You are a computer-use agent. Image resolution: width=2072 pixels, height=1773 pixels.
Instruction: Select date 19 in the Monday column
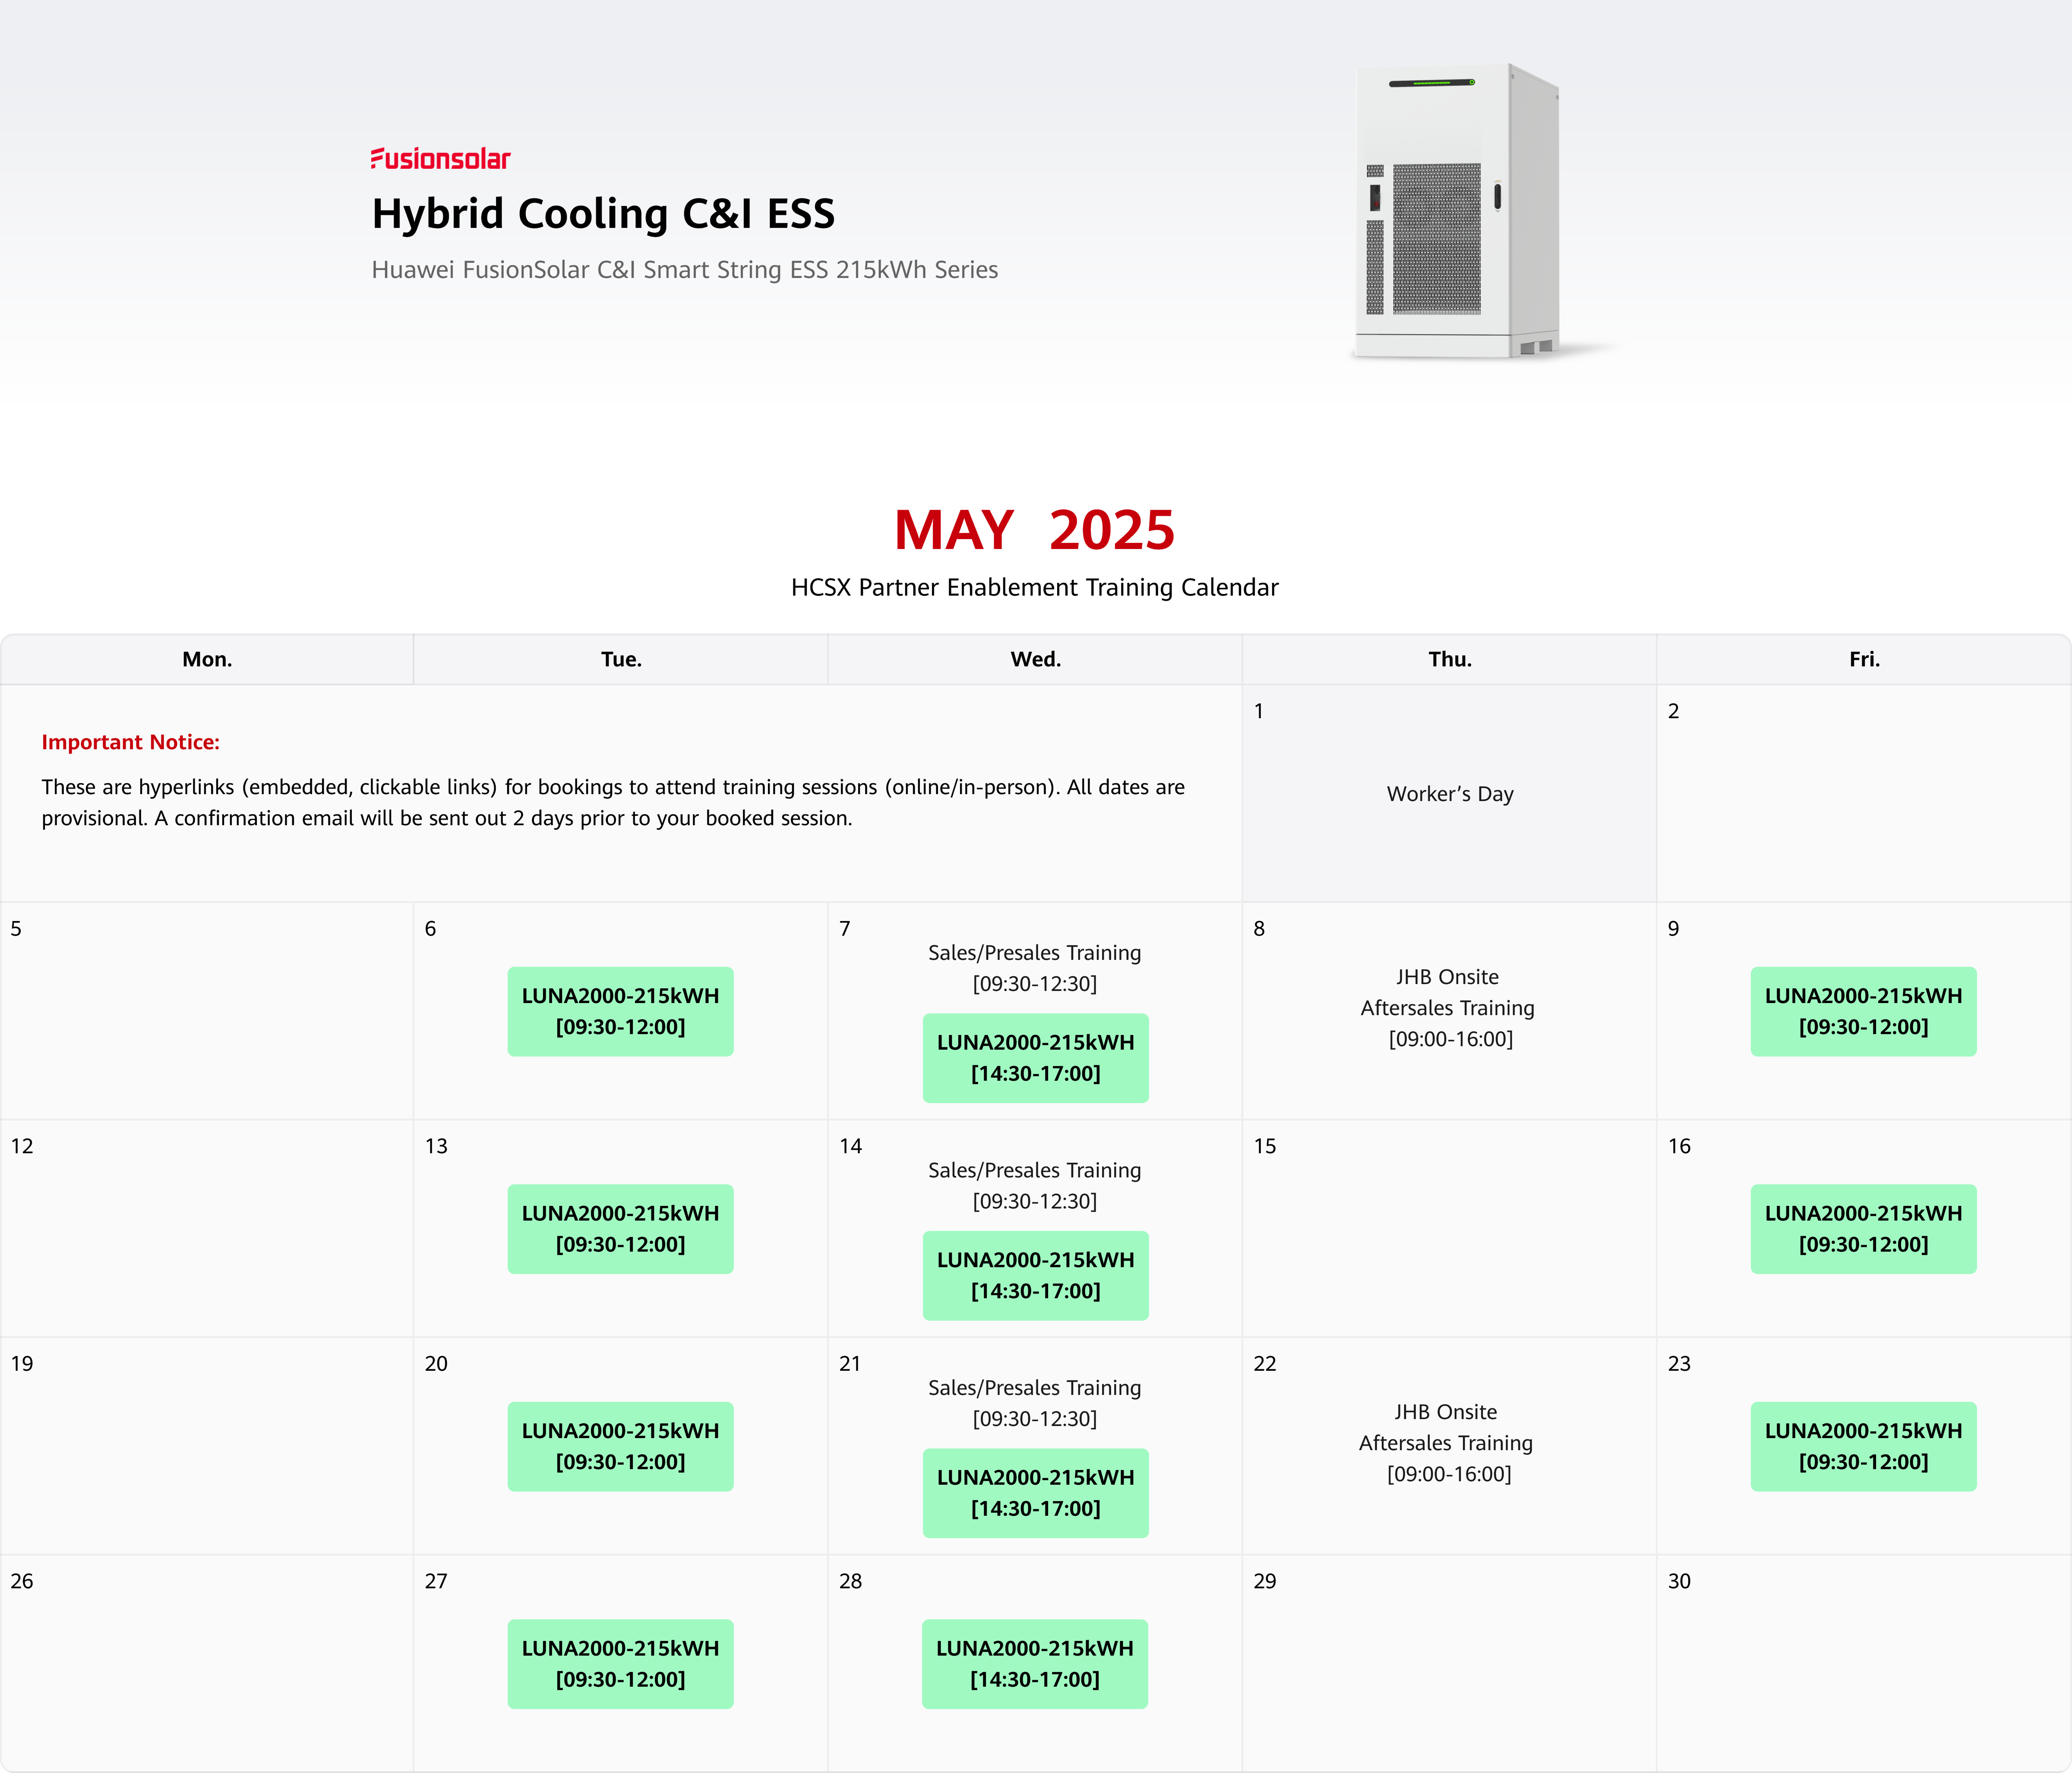[x=22, y=1364]
